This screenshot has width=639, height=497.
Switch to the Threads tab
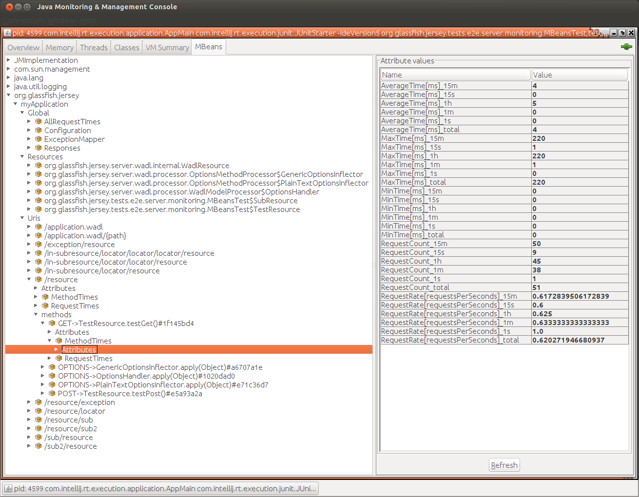point(94,47)
